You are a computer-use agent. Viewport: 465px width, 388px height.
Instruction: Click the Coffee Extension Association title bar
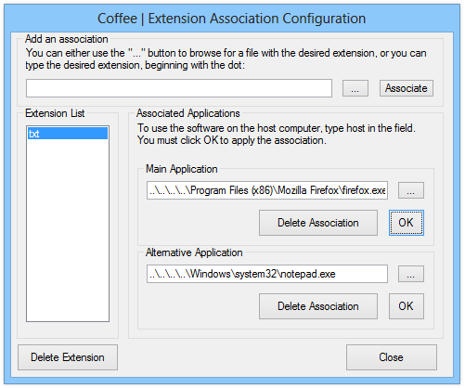[x=232, y=19]
